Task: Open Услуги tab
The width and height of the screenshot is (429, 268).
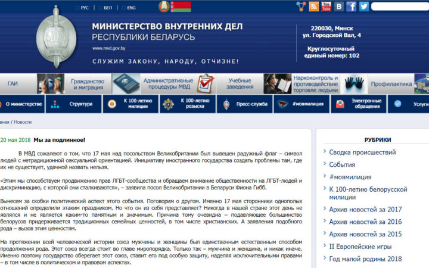Action: [x=409, y=104]
